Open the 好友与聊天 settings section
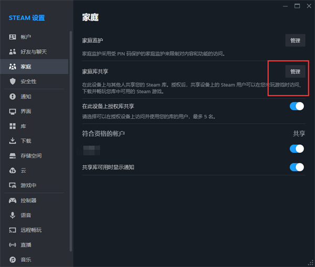 tap(34, 52)
